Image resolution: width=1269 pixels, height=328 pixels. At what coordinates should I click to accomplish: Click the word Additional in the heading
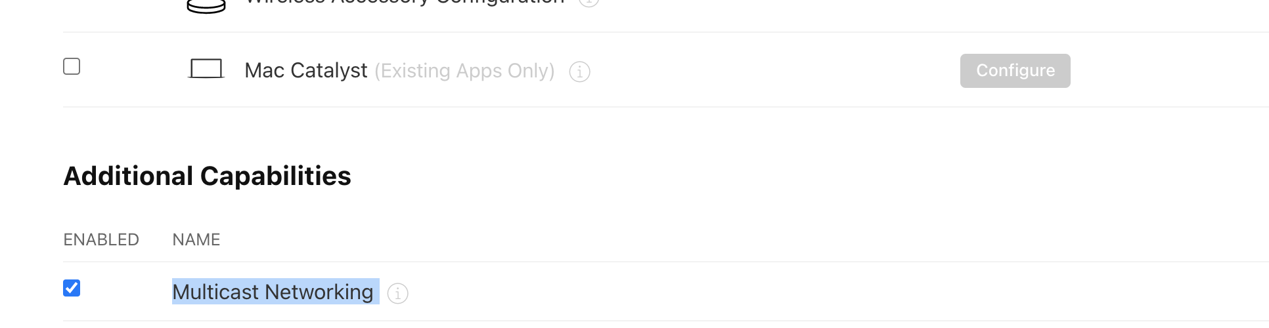coord(128,176)
